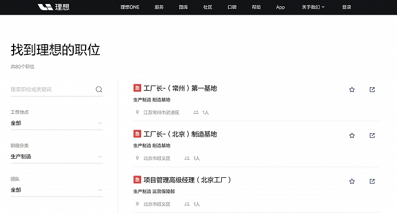Share the 工厂长-(常州)第一基地 job
397x213 pixels.
click(372, 90)
